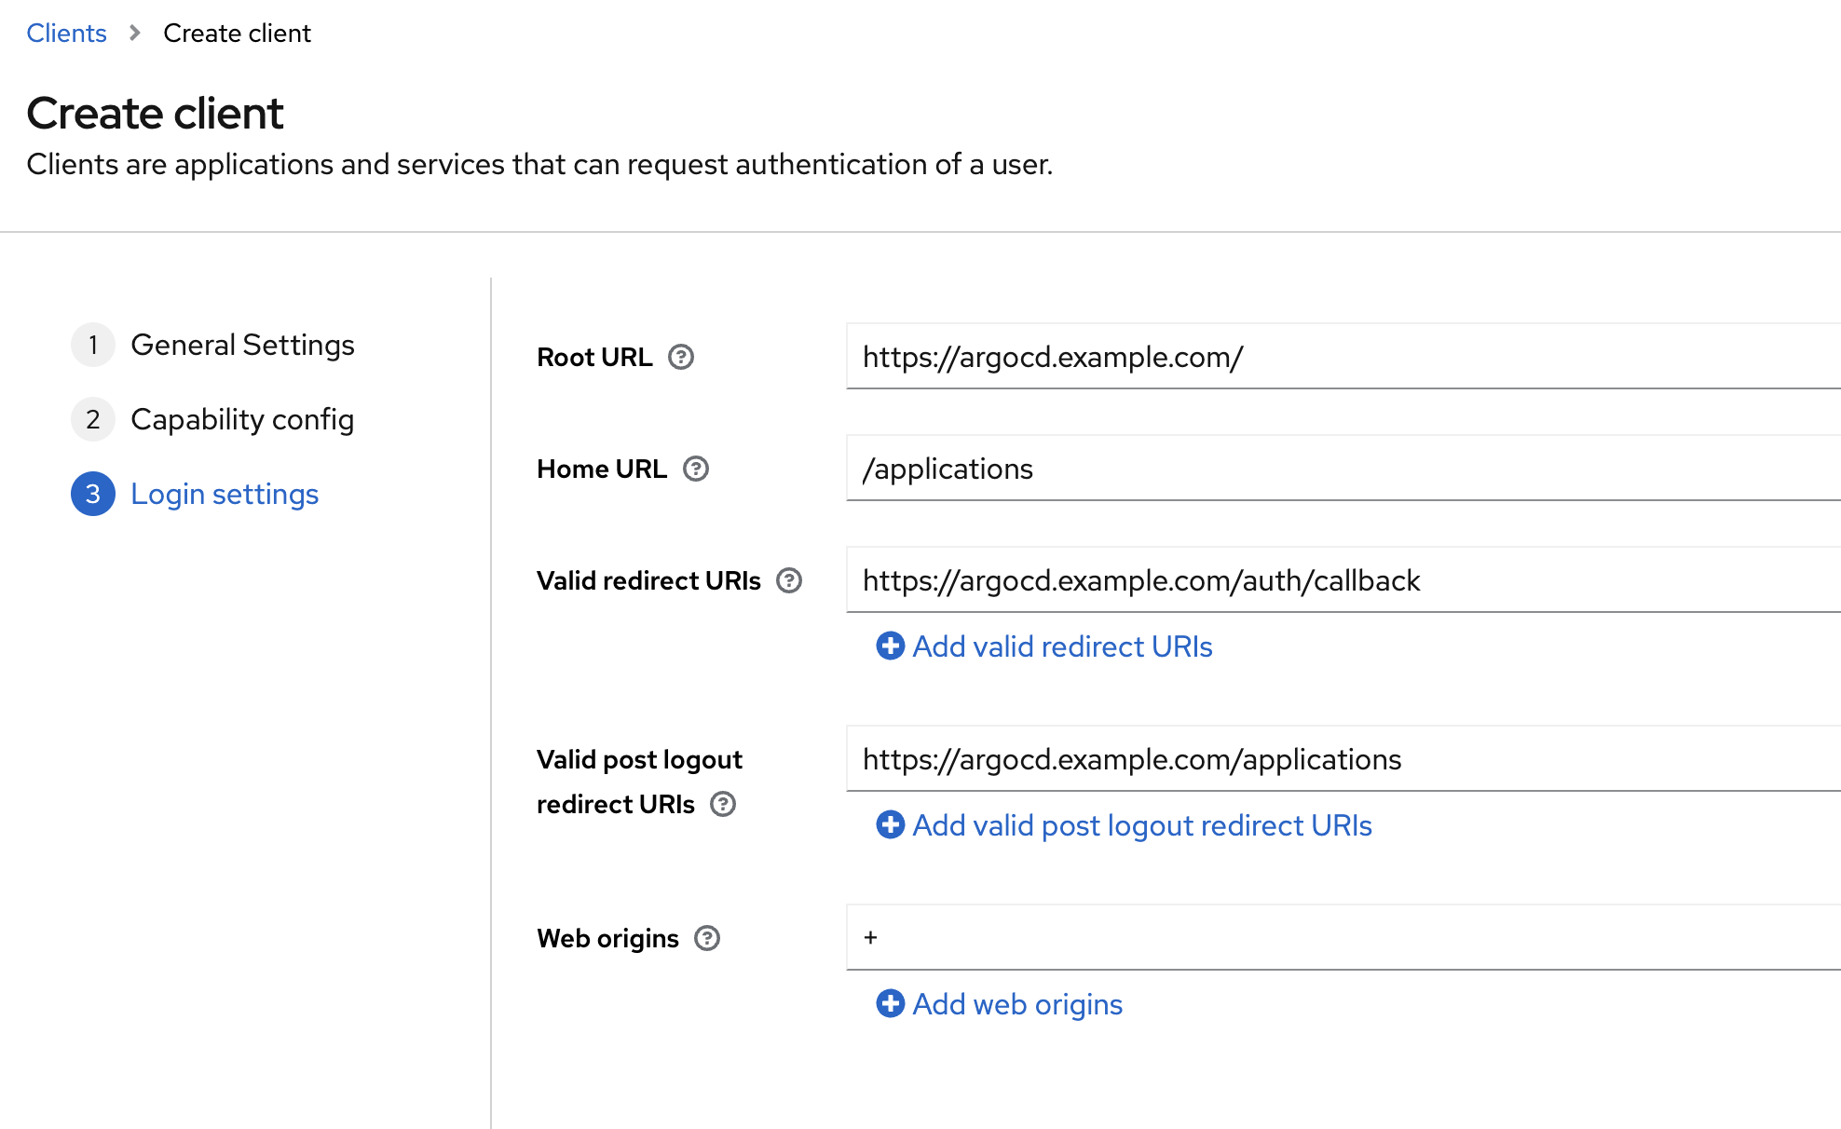Click Add valid post logout redirect URIs
This screenshot has height=1129, width=1841.
click(x=1141, y=825)
